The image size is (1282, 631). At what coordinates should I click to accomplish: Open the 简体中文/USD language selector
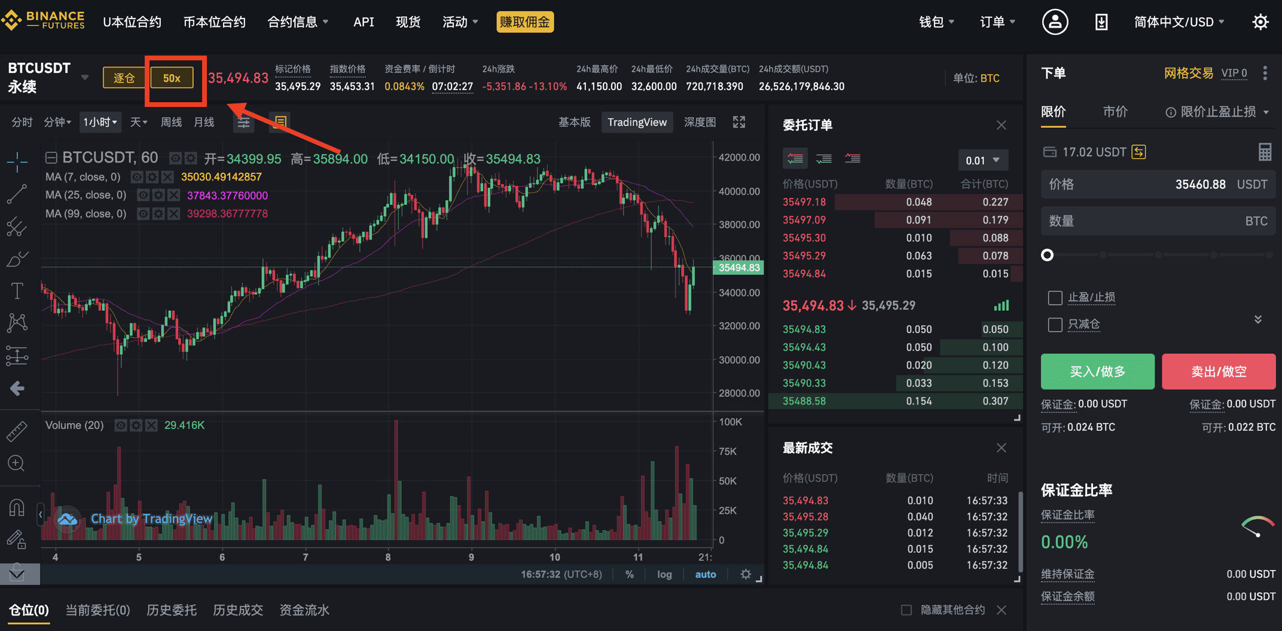(1179, 22)
